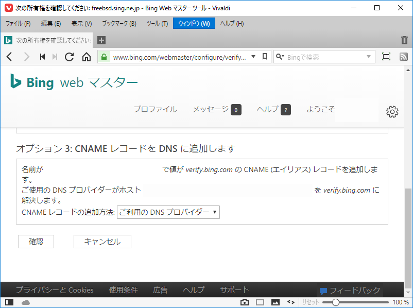The width and height of the screenshot is (413, 308).
Task: Open the footer ヘルプ link
Action: click(x=194, y=290)
